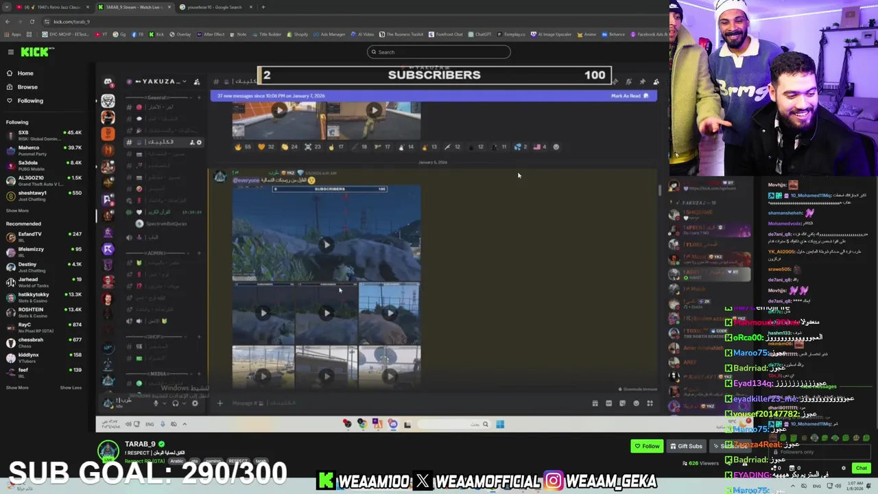Click the kick.com/tarab_9 address bar
The height and width of the screenshot is (494, 878).
click(x=71, y=21)
